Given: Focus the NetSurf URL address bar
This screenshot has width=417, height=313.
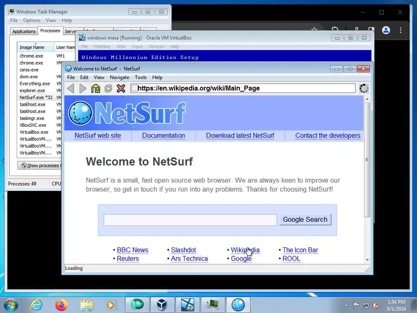Looking at the screenshot, I should (243, 88).
